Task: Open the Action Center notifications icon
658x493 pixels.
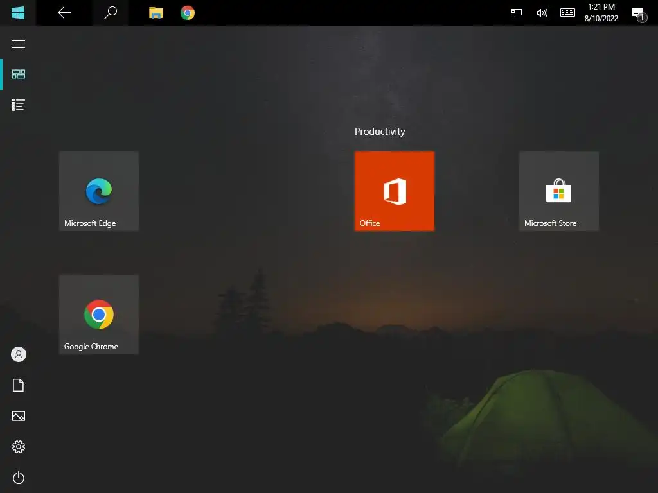Action: (639, 14)
